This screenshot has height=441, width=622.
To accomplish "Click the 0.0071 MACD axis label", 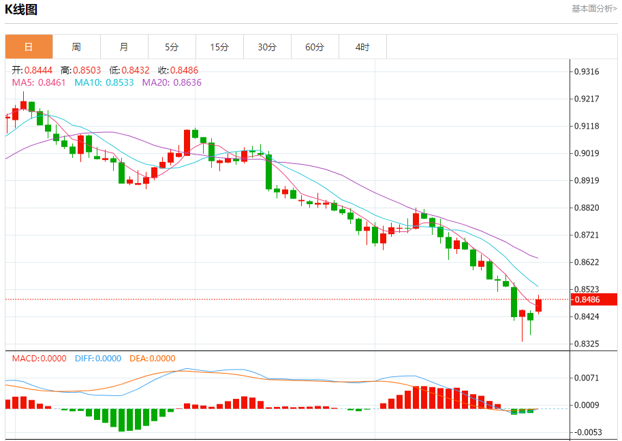I will pos(587,378).
